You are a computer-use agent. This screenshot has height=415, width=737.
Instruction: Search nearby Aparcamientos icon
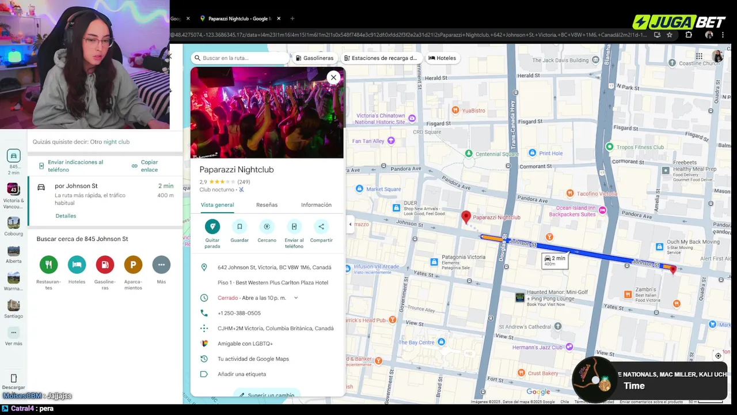pos(133,265)
